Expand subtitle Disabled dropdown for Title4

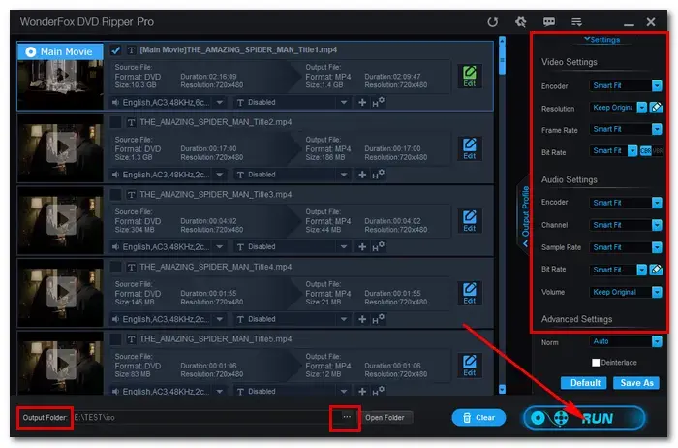click(x=343, y=319)
